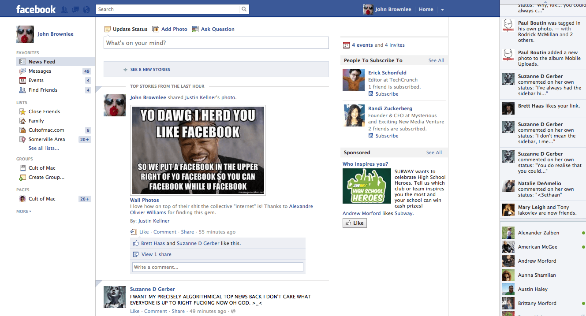Viewport: 586px width, 316px height.
Task: Click the search magnifier button
Action: click(x=244, y=9)
